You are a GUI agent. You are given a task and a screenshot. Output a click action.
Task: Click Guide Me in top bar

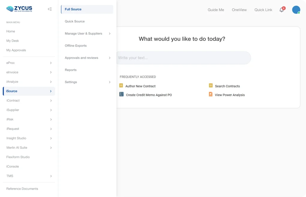tap(216, 10)
